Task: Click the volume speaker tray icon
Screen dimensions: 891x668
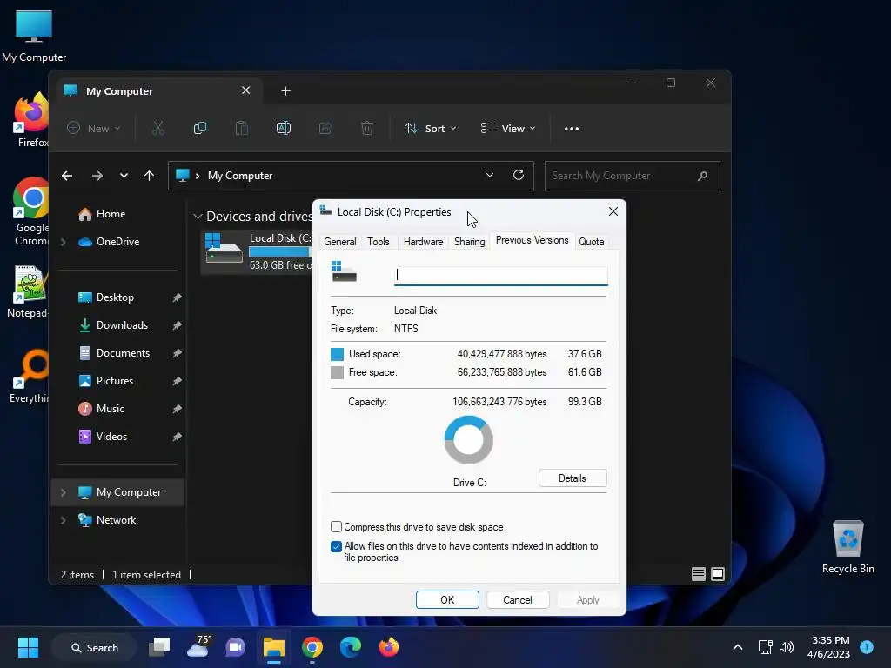Action: tap(787, 647)
